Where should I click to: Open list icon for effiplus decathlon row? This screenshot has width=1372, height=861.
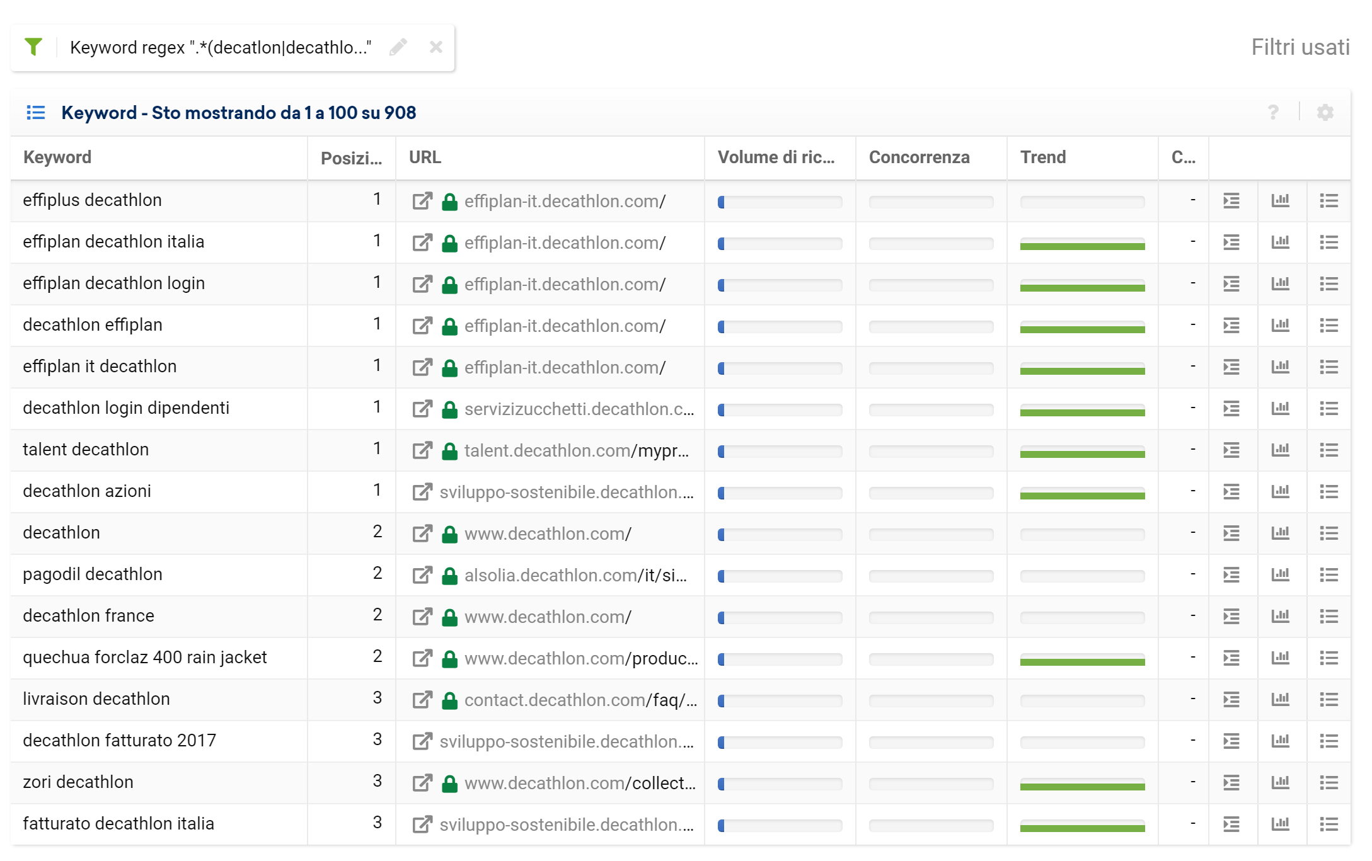[x=1329, y=201]
